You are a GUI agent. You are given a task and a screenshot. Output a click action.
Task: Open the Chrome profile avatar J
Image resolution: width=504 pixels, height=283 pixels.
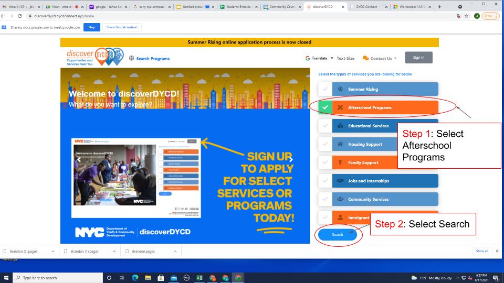477,16
